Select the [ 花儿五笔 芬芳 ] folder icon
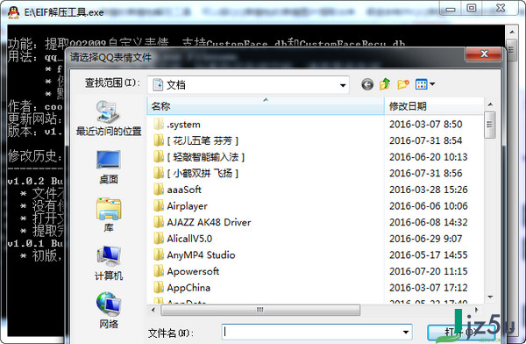 159,140
